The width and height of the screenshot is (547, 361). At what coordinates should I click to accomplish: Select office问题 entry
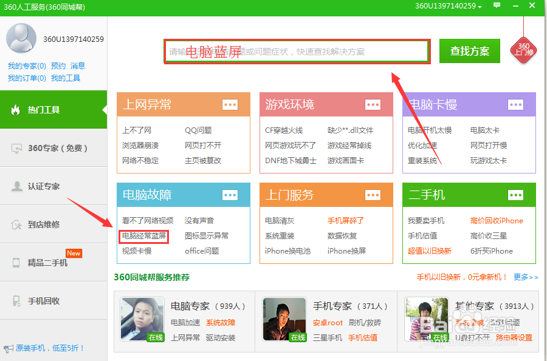pyautogui.click(x=202, y=251)
